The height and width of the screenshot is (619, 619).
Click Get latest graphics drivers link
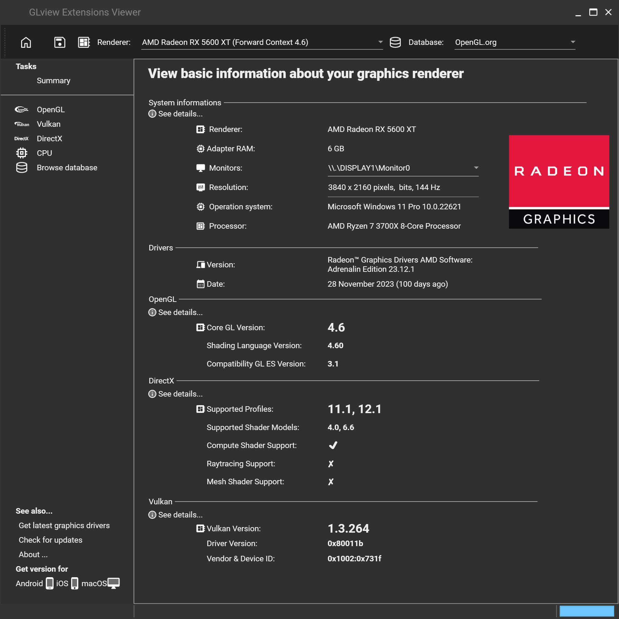click(64, 526)
